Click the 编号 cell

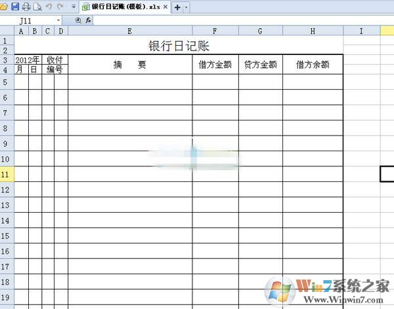(55, 69)
